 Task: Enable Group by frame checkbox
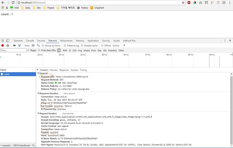[x=43, y=45]
